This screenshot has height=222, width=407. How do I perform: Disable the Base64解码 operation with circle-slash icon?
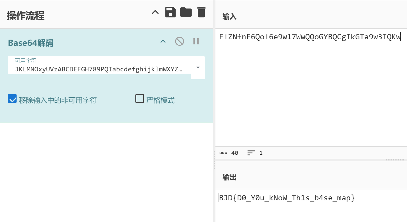(179, 41)
